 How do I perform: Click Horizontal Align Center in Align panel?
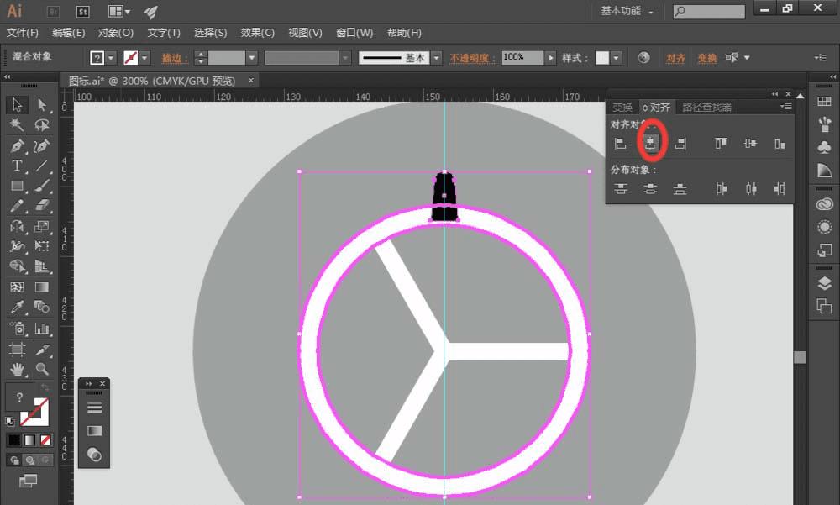[x=650, y=143]
